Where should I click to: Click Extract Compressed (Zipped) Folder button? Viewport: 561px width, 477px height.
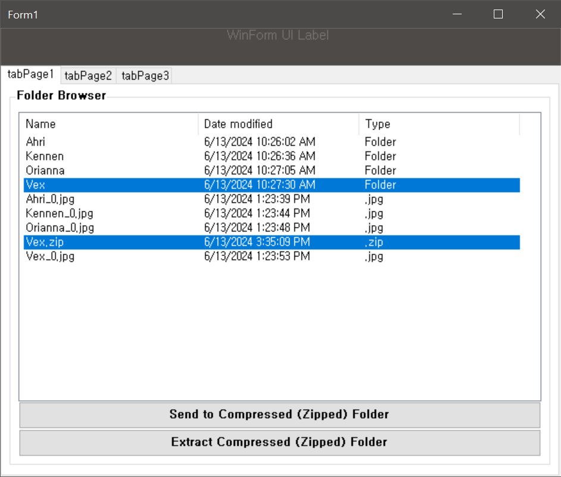click(x=280, y=442)
